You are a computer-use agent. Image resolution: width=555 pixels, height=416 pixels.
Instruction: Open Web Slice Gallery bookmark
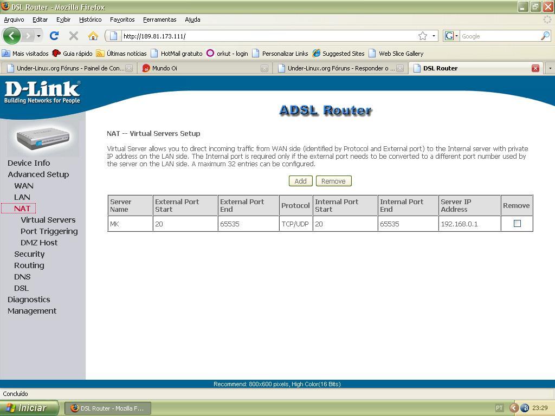pos(396,54)
